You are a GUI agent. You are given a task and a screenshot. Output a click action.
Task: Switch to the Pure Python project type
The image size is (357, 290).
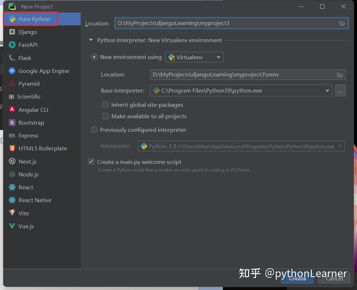click(30, 19)
